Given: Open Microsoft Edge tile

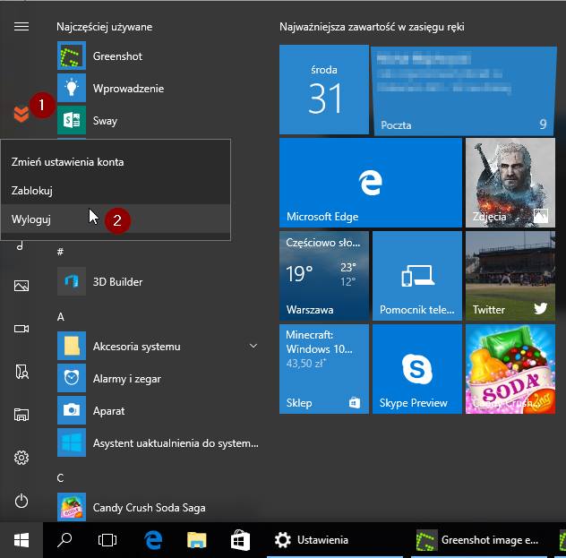Looking at the screenshot, I should pyautogui.click(x=371, y=183).
